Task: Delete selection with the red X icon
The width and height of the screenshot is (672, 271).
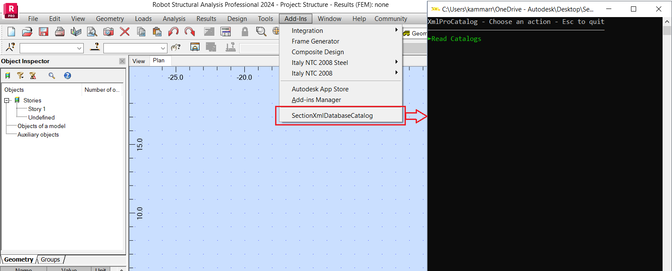Action: click(x=125, y=31)
